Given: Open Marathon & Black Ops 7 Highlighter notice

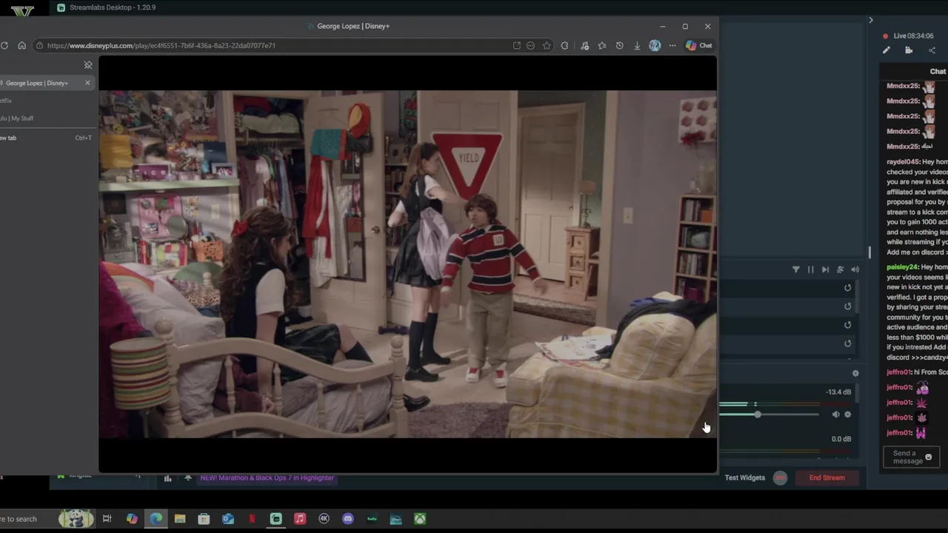Looking at the screenshot, I should tap(267, 477).
